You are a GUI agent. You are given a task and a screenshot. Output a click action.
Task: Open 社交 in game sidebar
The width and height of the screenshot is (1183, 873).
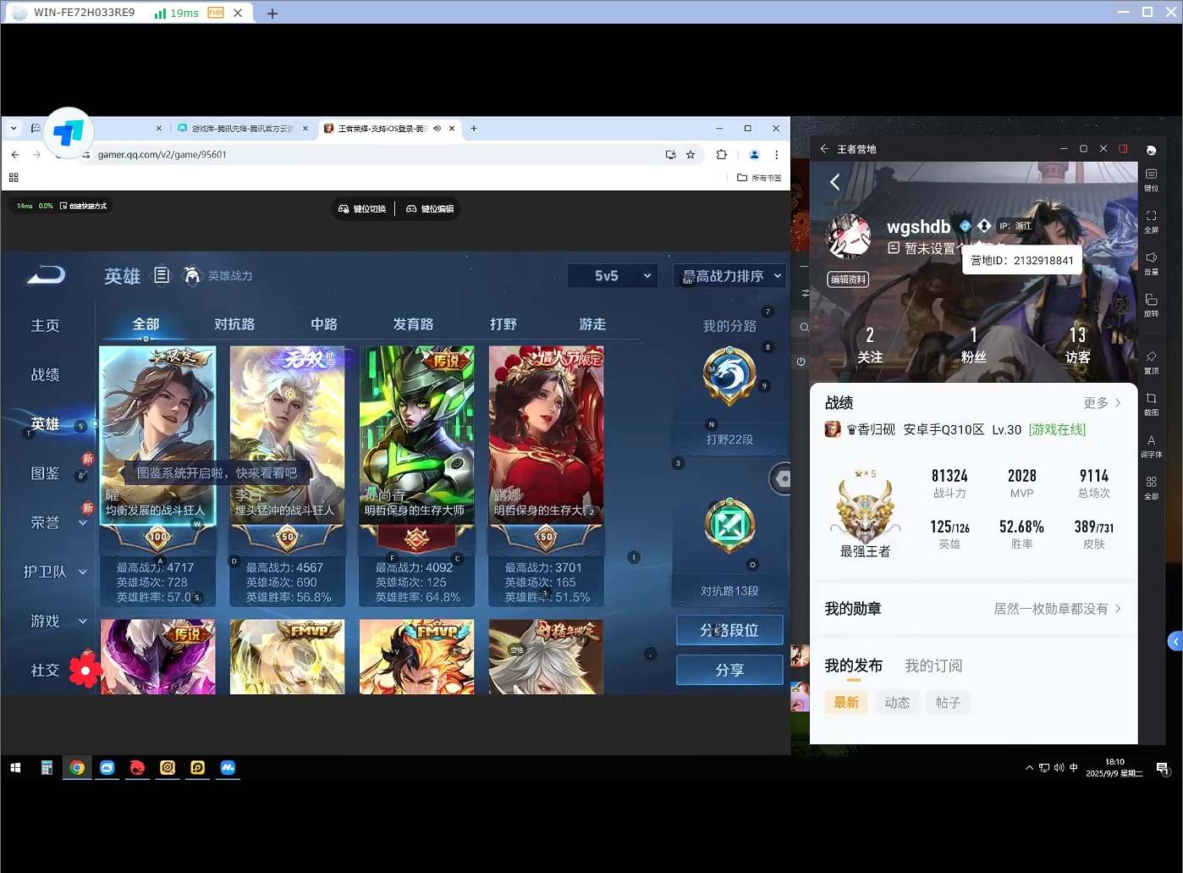point(46,670)
